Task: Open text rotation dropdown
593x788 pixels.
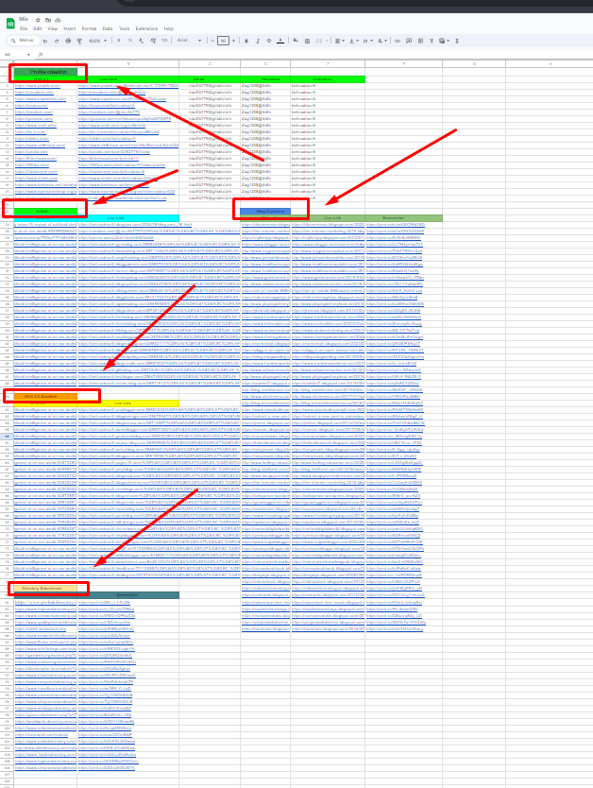Action: click(x=382, y=41)
